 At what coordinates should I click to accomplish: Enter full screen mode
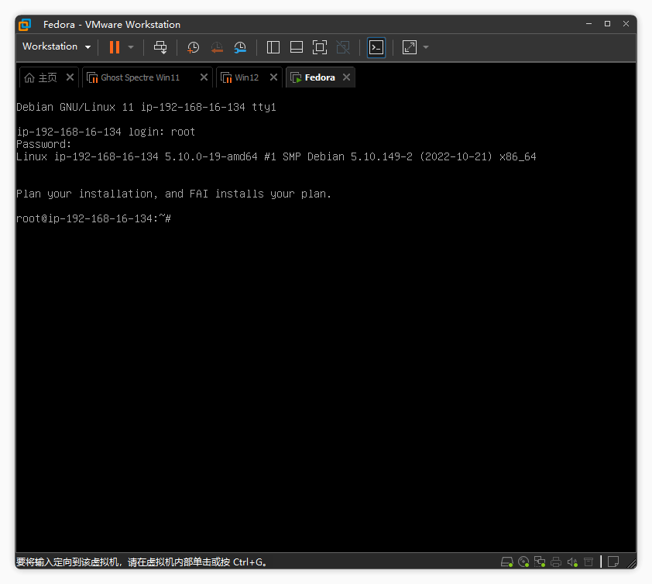point(319,47)
